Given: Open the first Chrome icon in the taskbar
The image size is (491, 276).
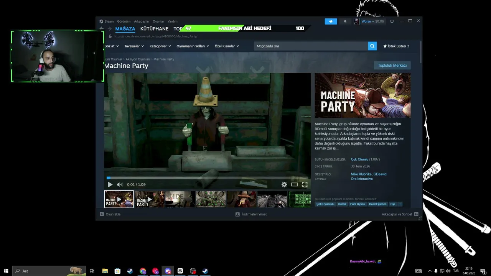Looking at the screenshot, I should click(143, 271).
